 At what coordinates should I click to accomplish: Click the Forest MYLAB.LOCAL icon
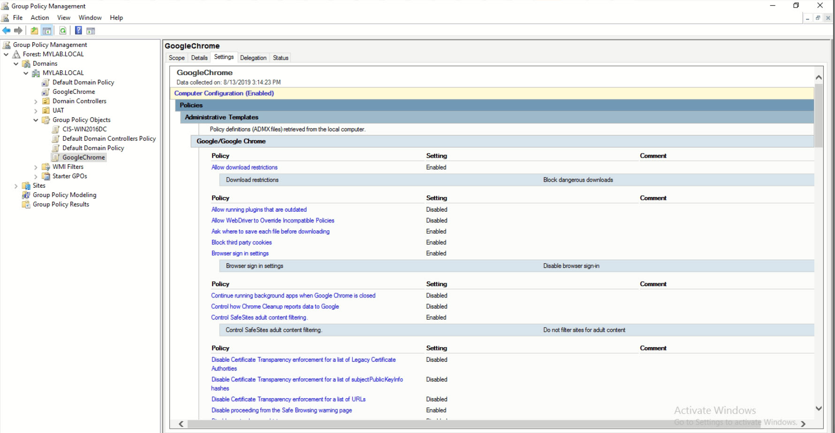pos(16,54)
